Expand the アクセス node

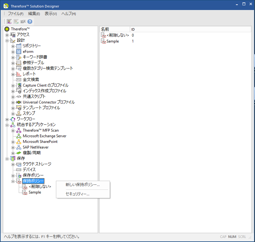(7, 35)
